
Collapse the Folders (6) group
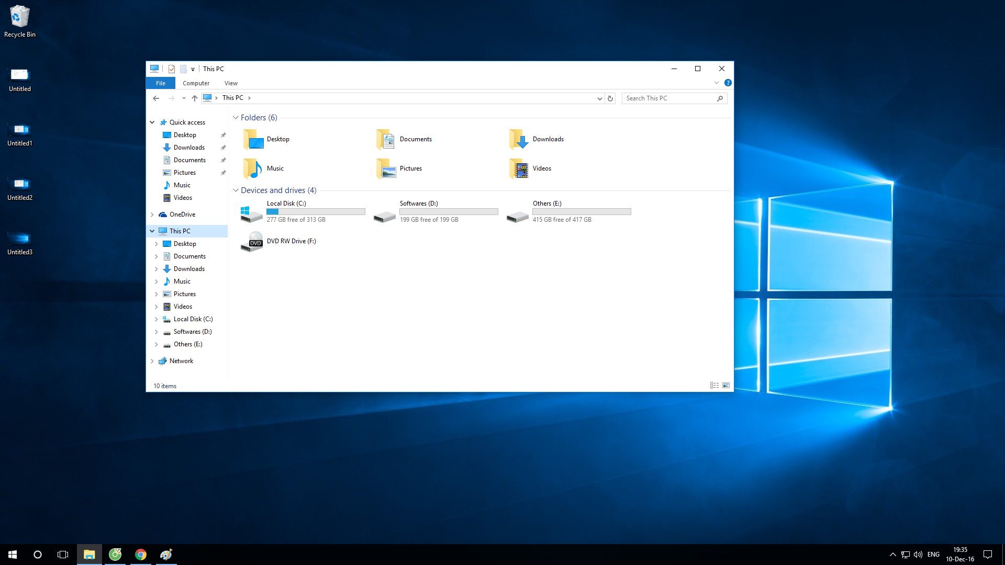click(x=236, y=118)
